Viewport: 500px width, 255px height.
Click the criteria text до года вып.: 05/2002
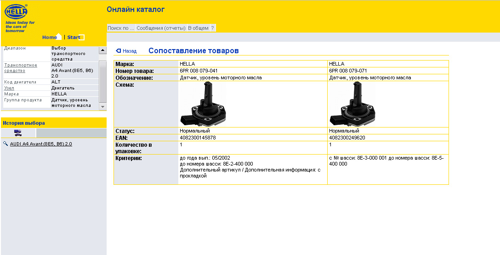(x=205, y=158)
